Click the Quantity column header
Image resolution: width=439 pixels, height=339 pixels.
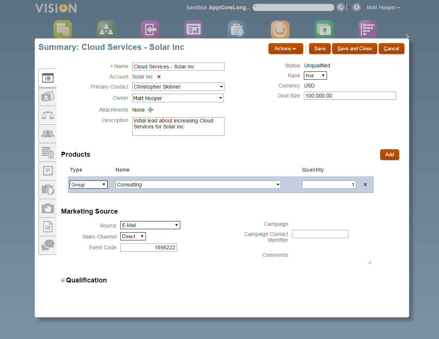313,170
